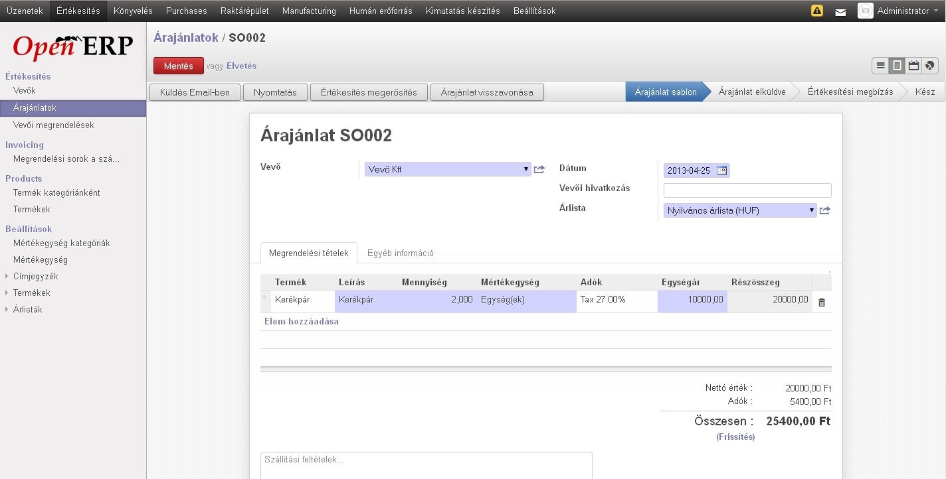Click the Árajánlatok breadcrumb link
The image size is (946, 479).
pos(186,38)
